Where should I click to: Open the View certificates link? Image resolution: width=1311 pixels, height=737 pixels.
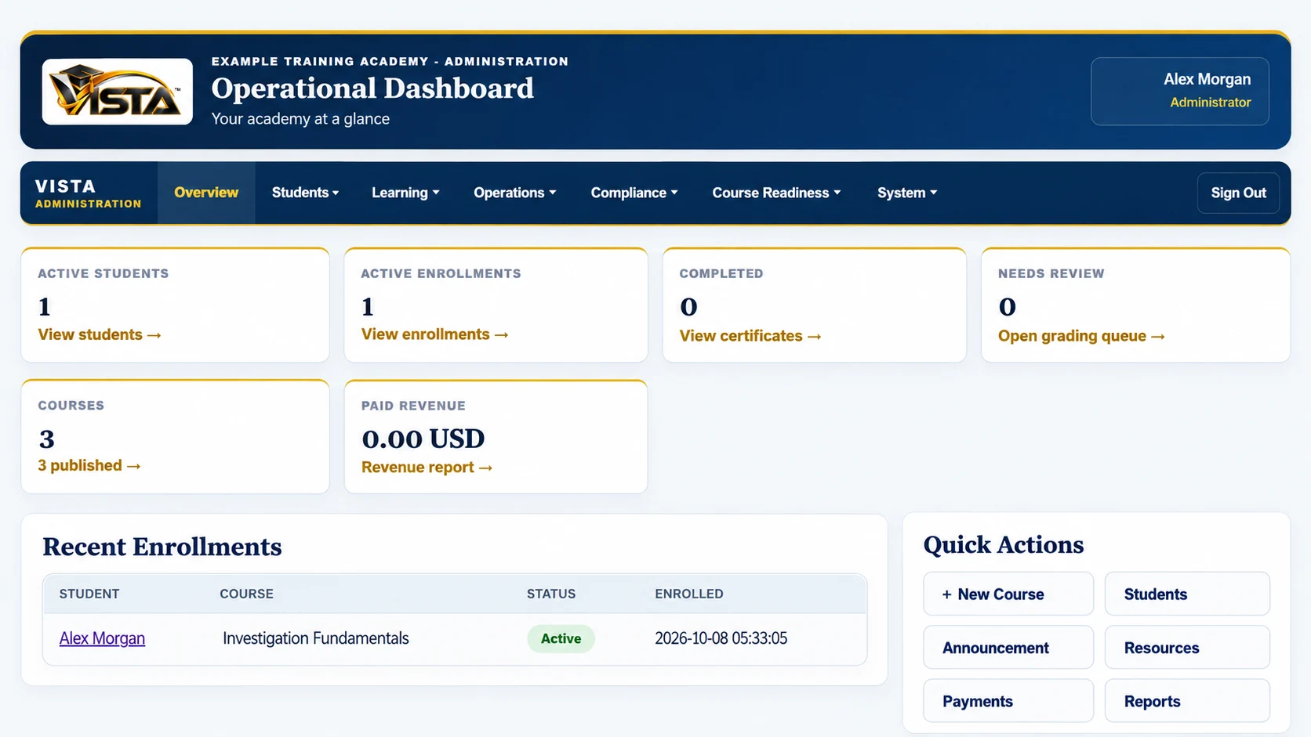point(750,336)
